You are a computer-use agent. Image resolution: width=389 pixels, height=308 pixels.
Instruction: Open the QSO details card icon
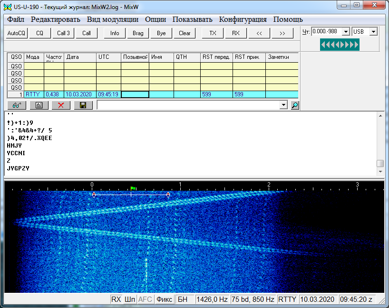click(x=39, y=105)
